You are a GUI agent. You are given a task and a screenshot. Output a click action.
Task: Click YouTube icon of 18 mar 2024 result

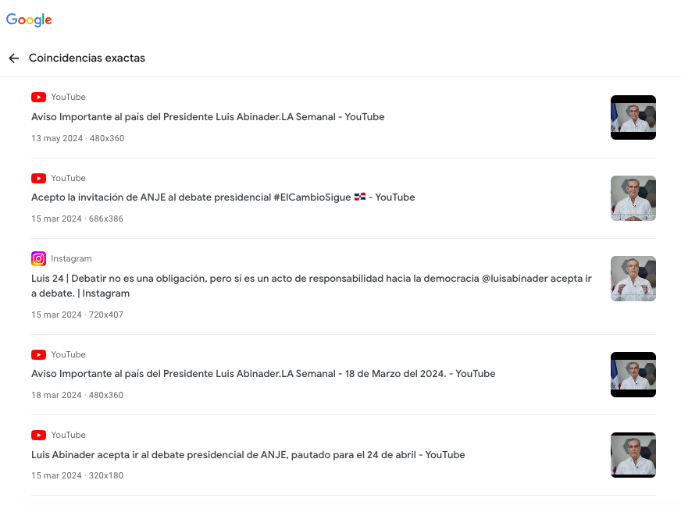[38, 355]
